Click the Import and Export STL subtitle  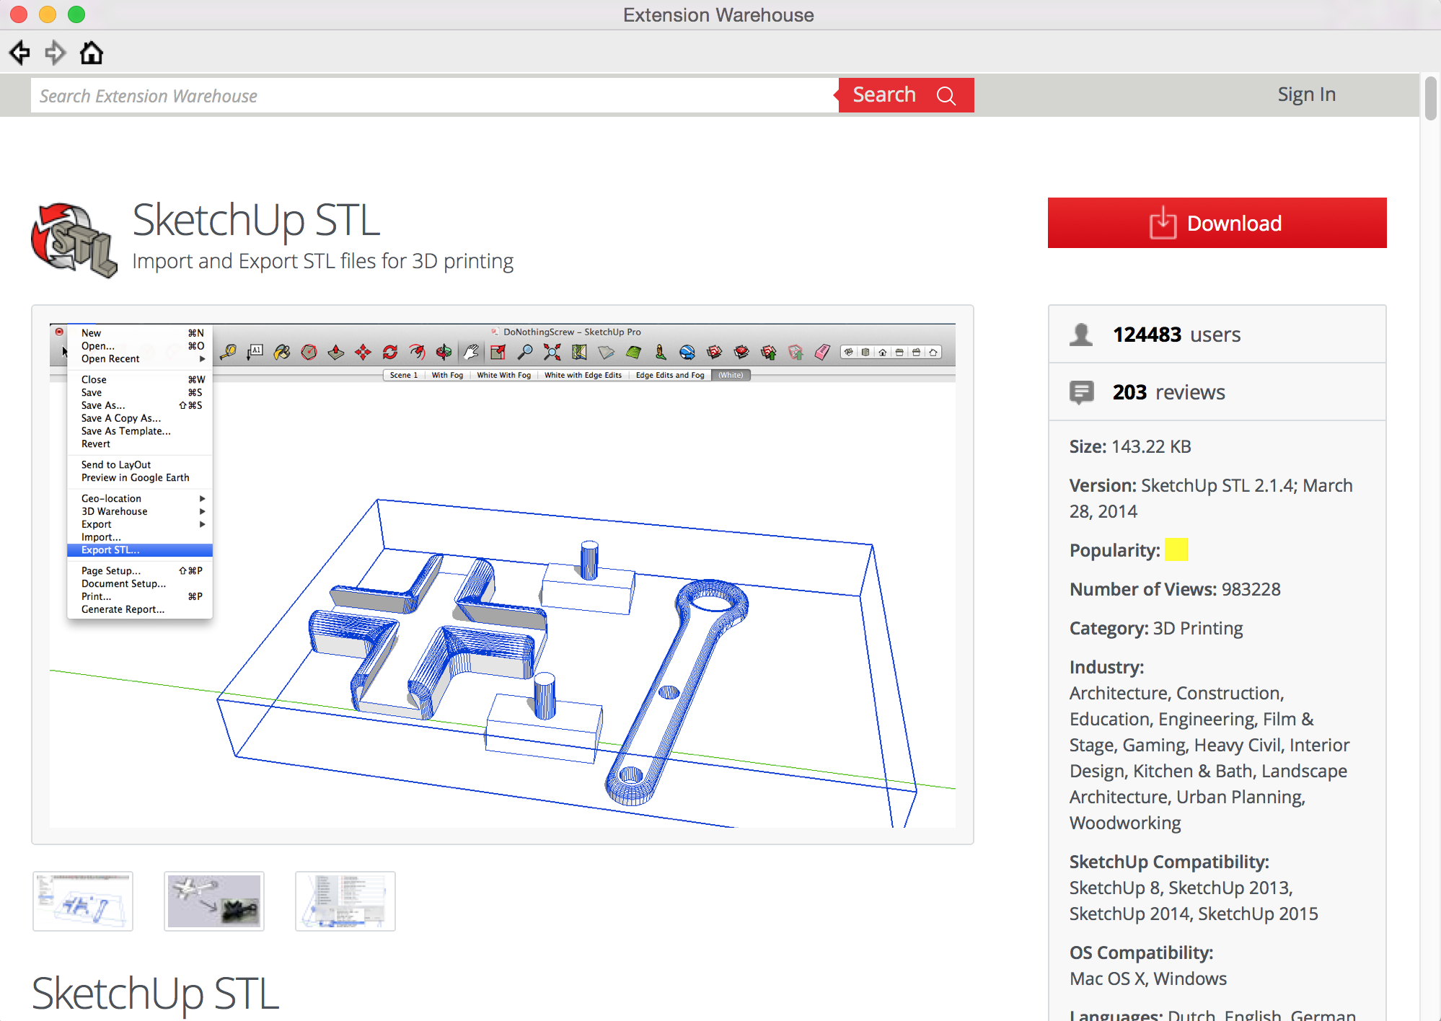(x=322, y=261)
